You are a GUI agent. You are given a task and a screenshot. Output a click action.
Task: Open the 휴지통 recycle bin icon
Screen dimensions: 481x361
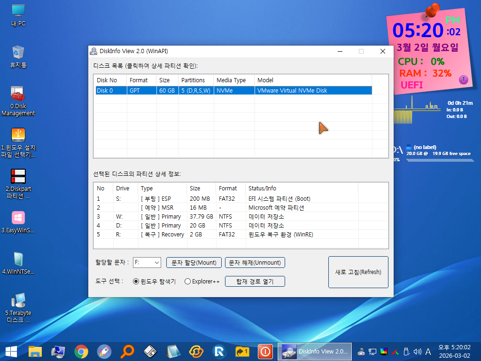(18, 57)
